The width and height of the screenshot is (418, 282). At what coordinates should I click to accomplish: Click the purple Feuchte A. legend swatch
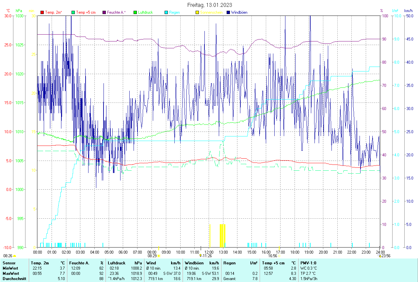[x=104, y=12]
